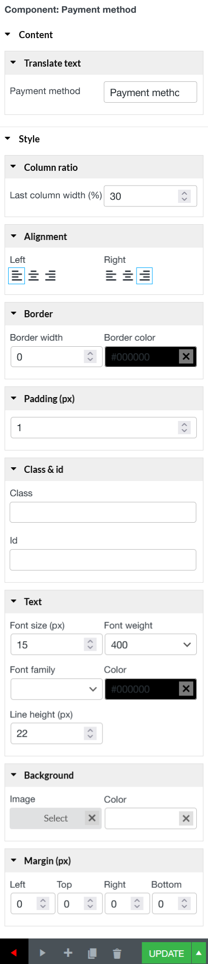Select left-align option for Right column
208x964 pixels.
(x=111, y=276)
